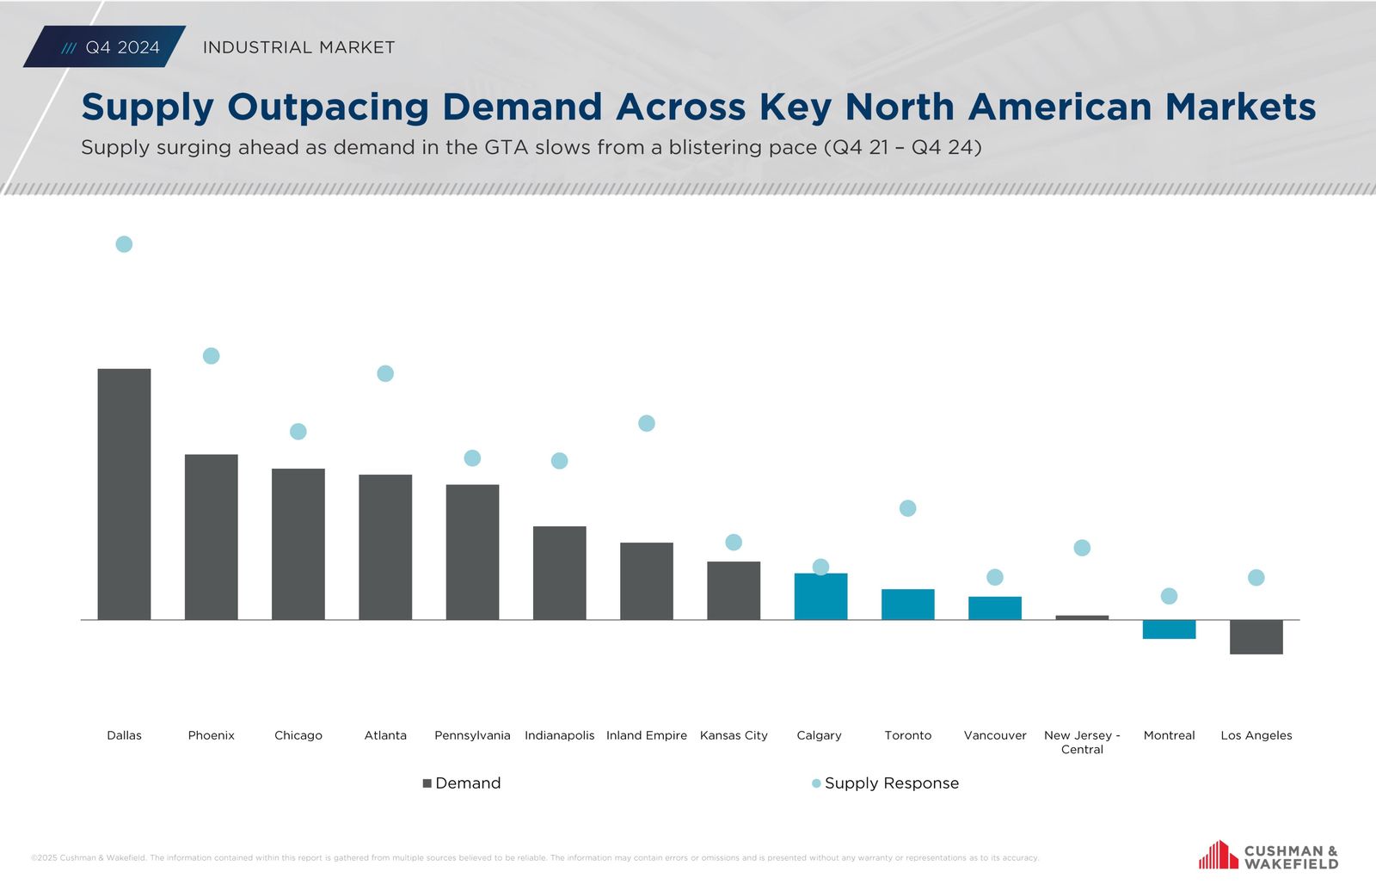This screenshot has width=1376, height=890.
Task: Click the Supply Response legend label
Action: 891,783
